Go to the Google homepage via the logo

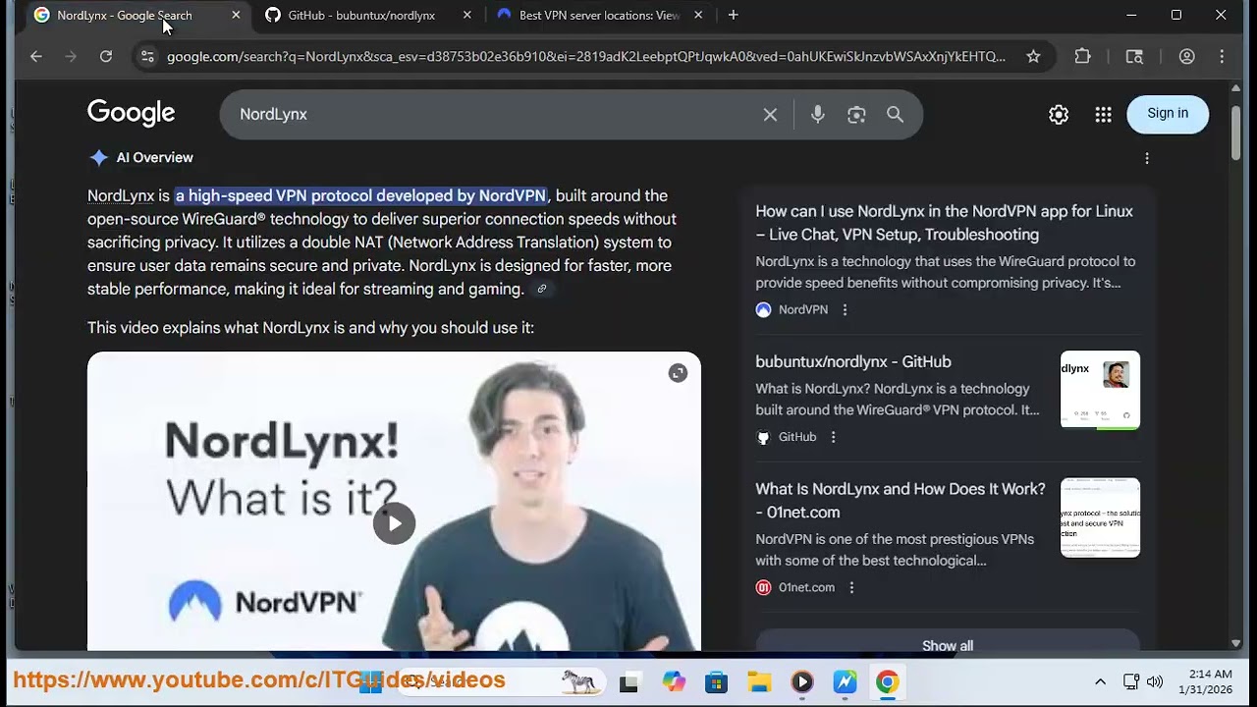pyautogui.click(x=131, y=114)
